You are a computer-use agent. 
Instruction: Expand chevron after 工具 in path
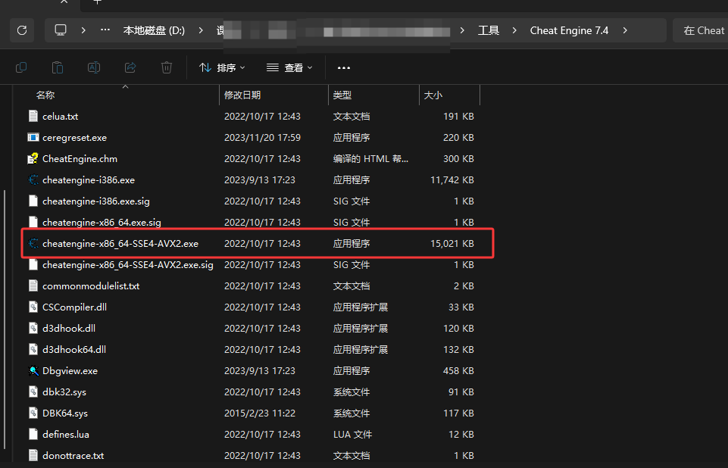point(514,30)
